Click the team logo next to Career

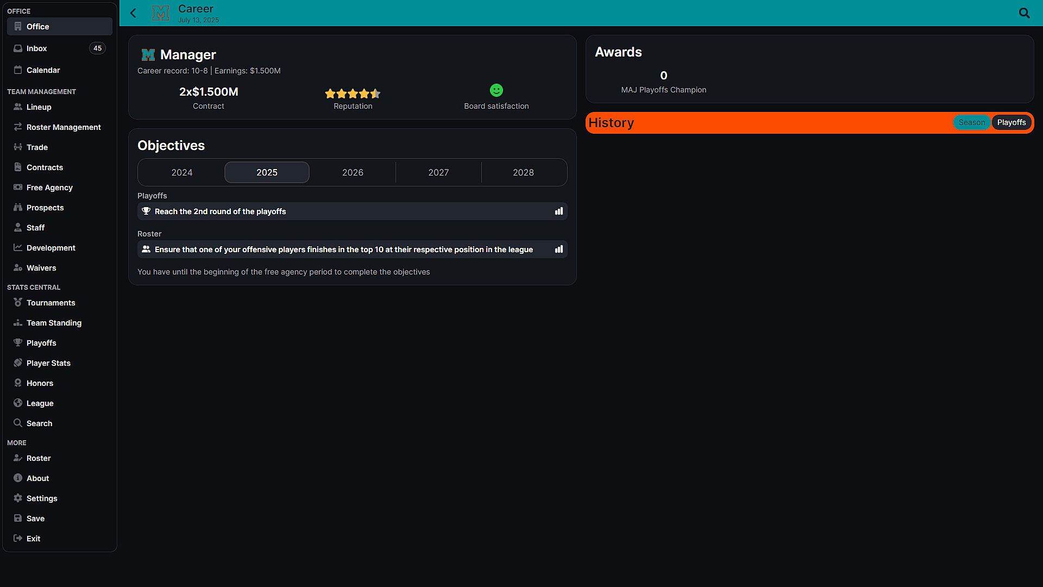160,13
